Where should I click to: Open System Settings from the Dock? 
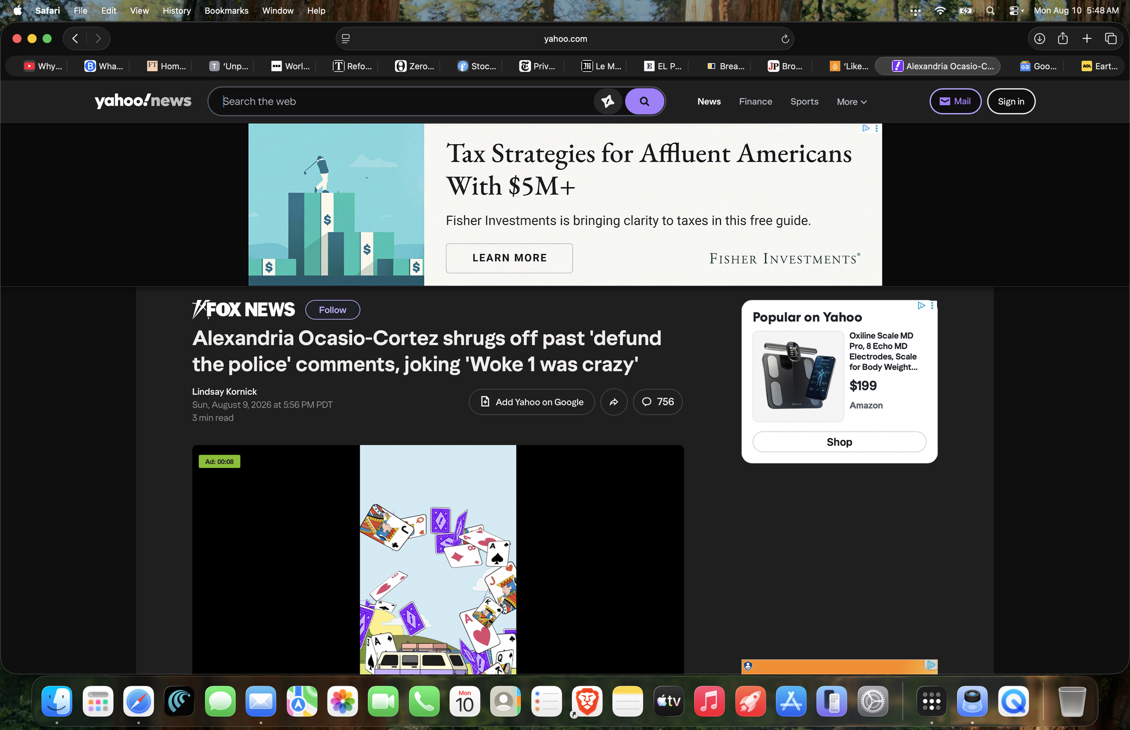point(872,701)
